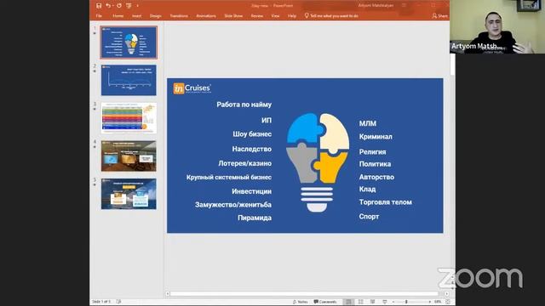Click horizontal scrollbar left arrow
Image resolution: width=545 pixels, height=306 pixels.
(x=168, y=294)
